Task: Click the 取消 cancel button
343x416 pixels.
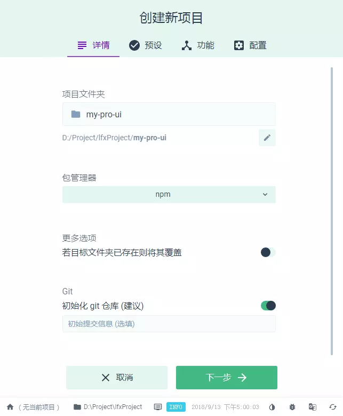Action: click(117, 378)
